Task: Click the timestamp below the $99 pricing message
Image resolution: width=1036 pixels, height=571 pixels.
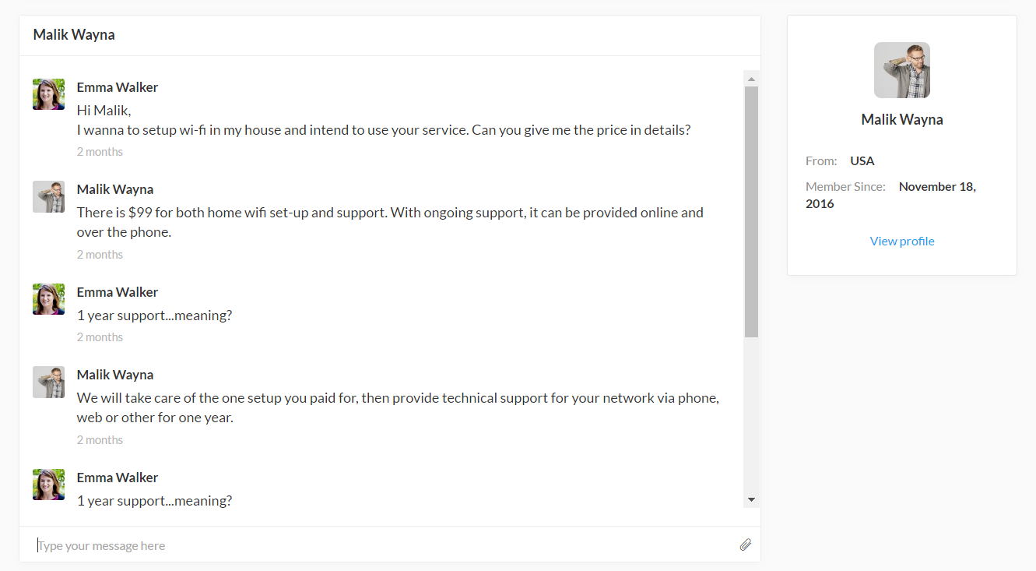Action: [x=100, y=255]
